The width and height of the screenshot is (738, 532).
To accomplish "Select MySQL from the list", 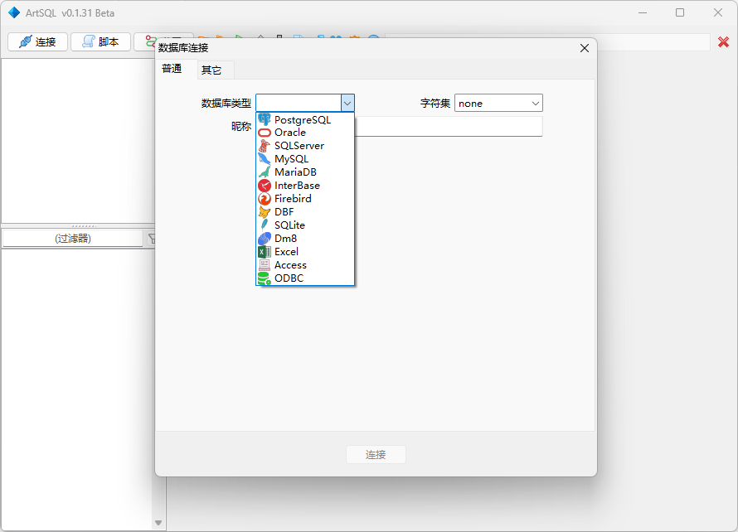I will coord(305,159).
